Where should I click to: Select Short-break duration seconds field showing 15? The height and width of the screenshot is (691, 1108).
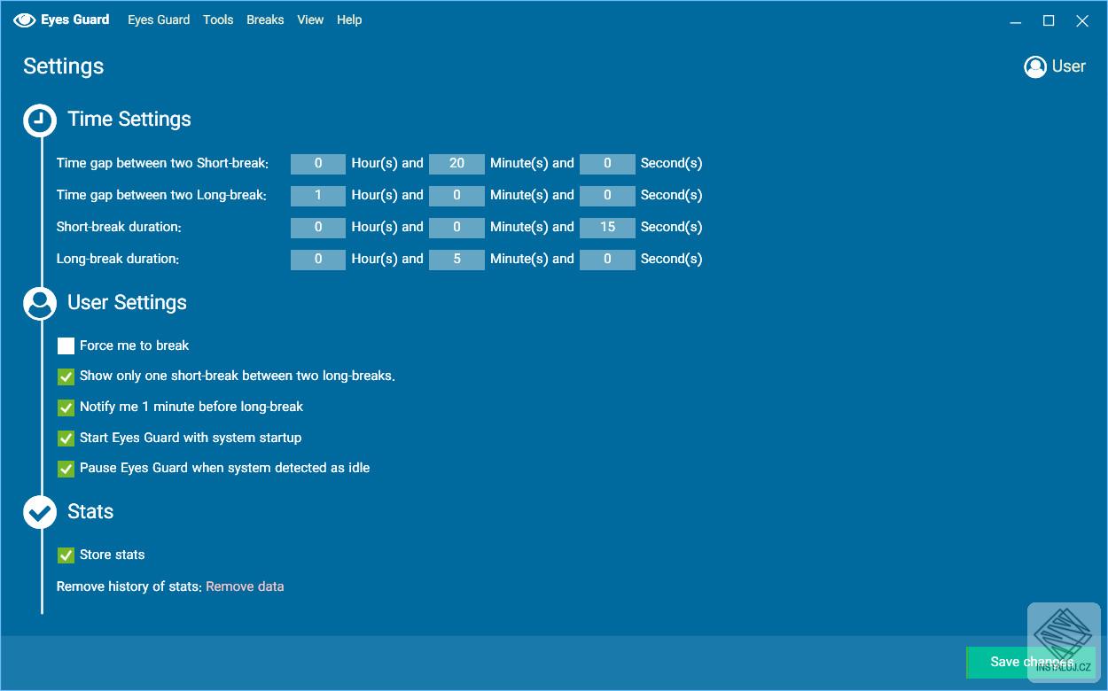point(607,228)
